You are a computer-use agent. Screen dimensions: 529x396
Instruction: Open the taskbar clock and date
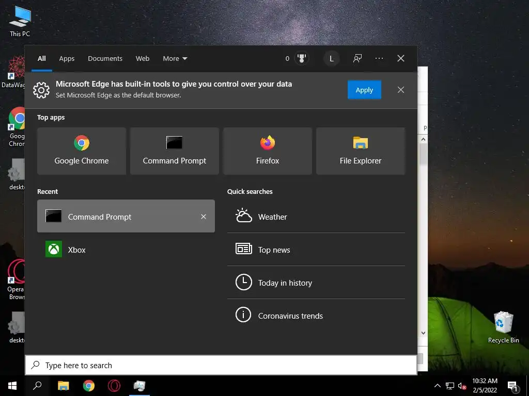point(485,386)
